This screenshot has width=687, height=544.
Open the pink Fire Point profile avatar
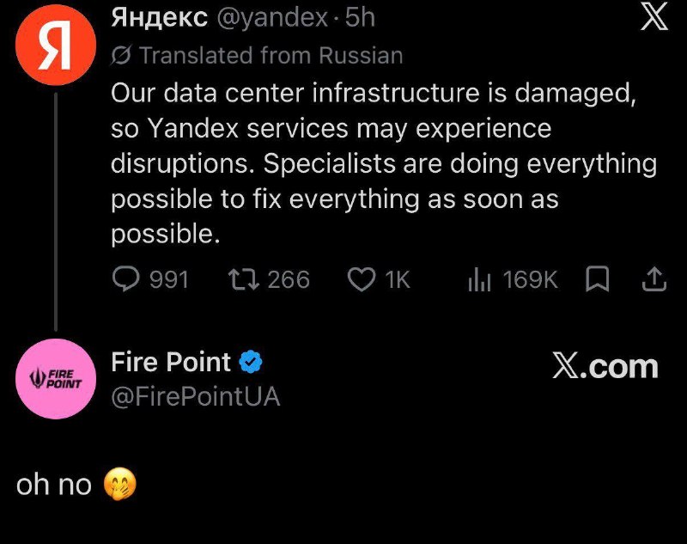[56, 379]
